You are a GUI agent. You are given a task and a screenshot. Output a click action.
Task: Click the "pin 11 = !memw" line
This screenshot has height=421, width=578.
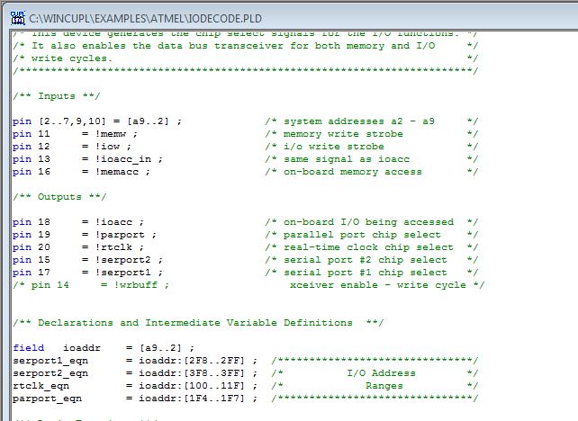[75, 133]
